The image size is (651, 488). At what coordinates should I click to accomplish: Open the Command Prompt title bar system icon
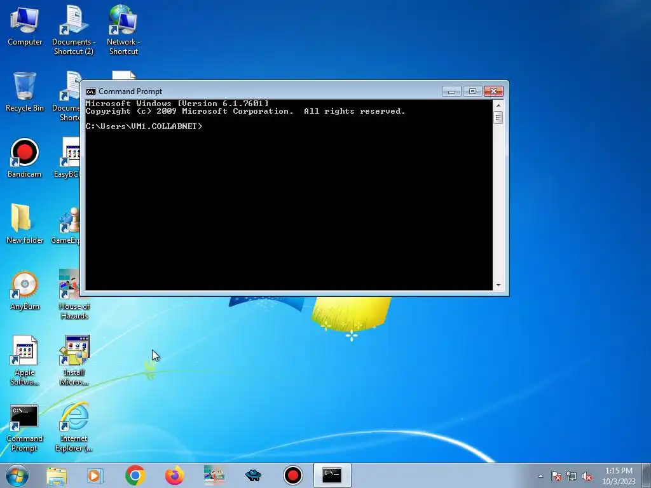click(x=90, y=91)
